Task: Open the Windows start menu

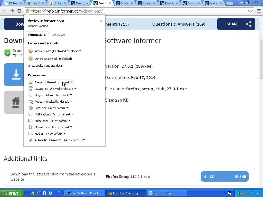Action: tap(12, 193)
